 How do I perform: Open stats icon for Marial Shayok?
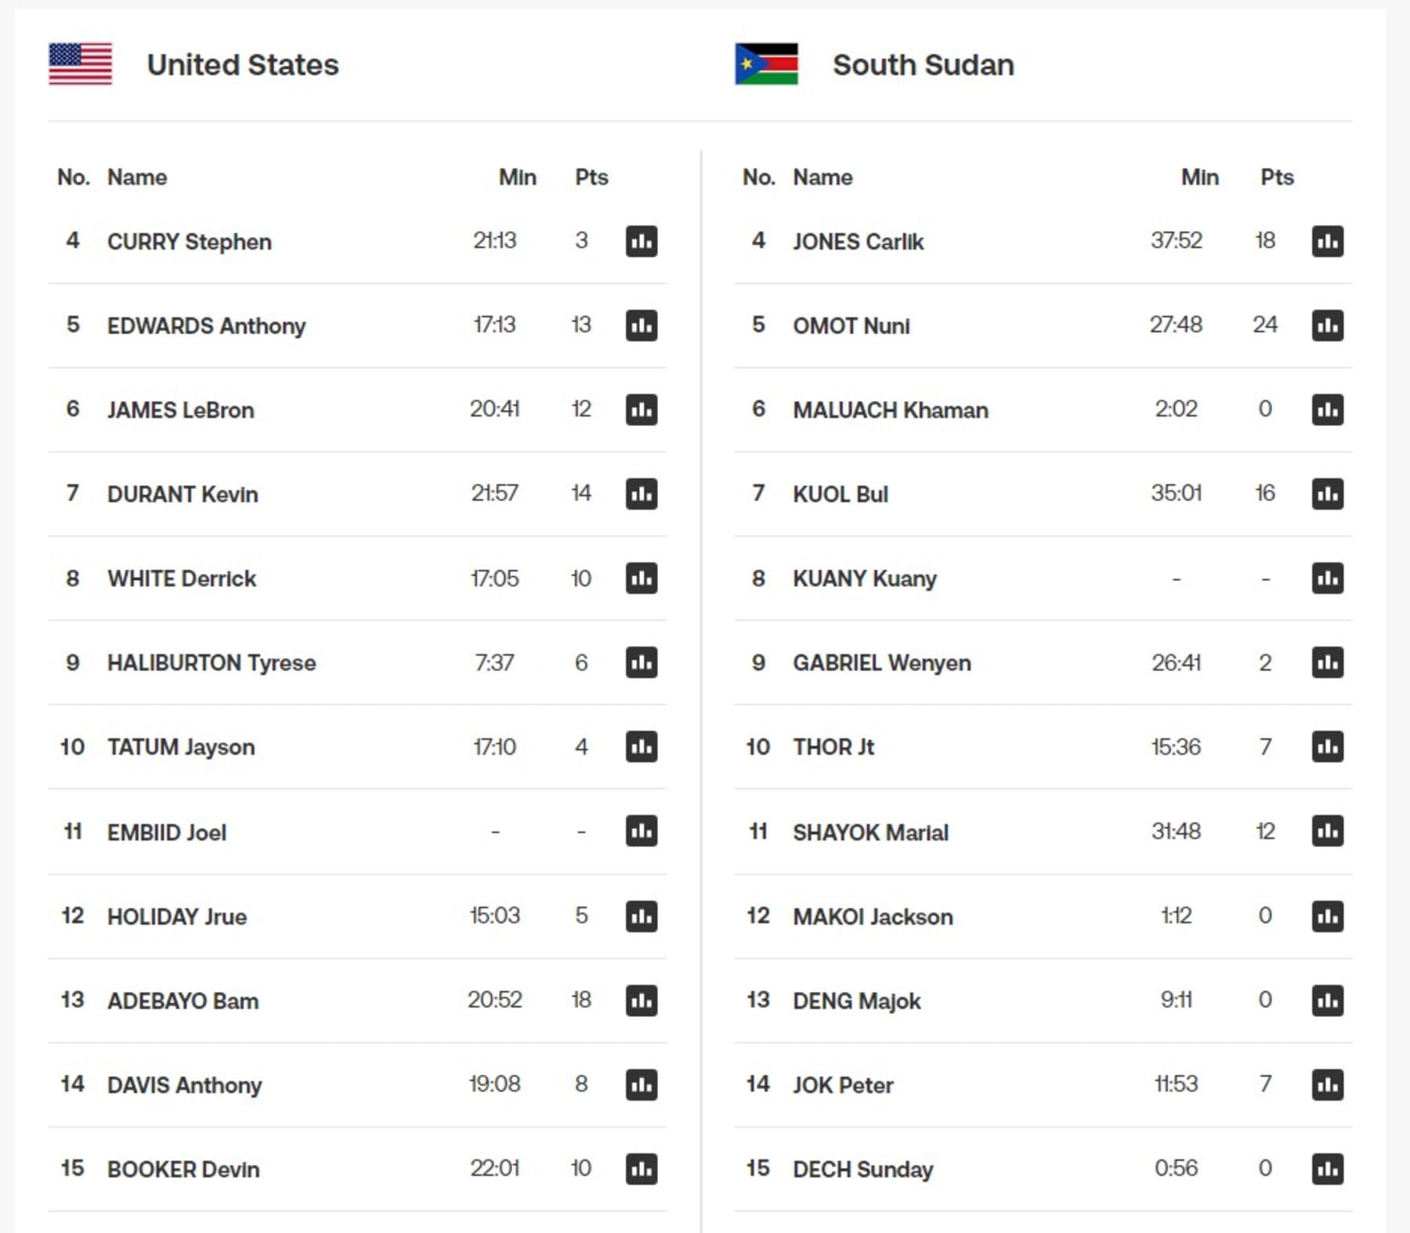click(x=1327, y=831)
